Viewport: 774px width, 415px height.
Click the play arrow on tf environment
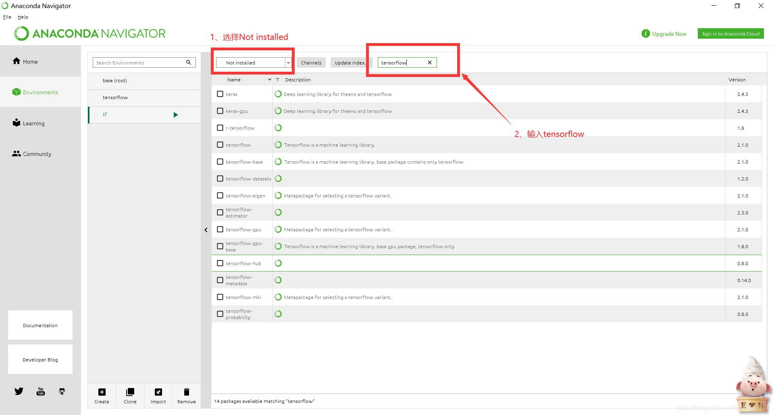176,115
